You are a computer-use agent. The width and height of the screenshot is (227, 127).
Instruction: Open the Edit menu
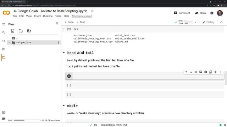21,16
